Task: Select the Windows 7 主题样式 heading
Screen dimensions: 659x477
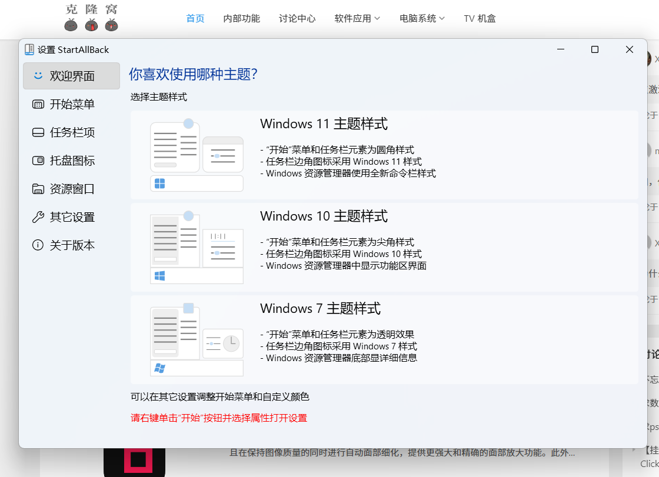Action: coord(320,308)
